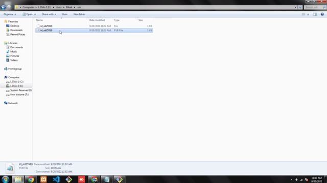Image resolution: width=327 pixels, height=183 pixels.
Task: Expand the address bar history dropdown
Action: [x=295, y=7]
